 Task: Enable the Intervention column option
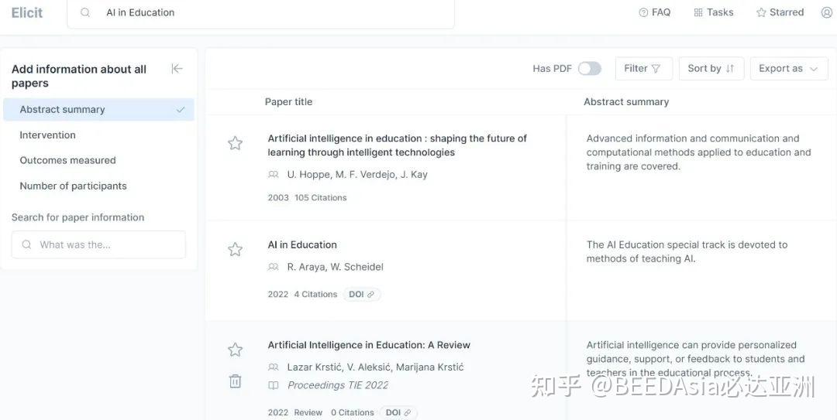pyautogui.click(x=48, y=135)
